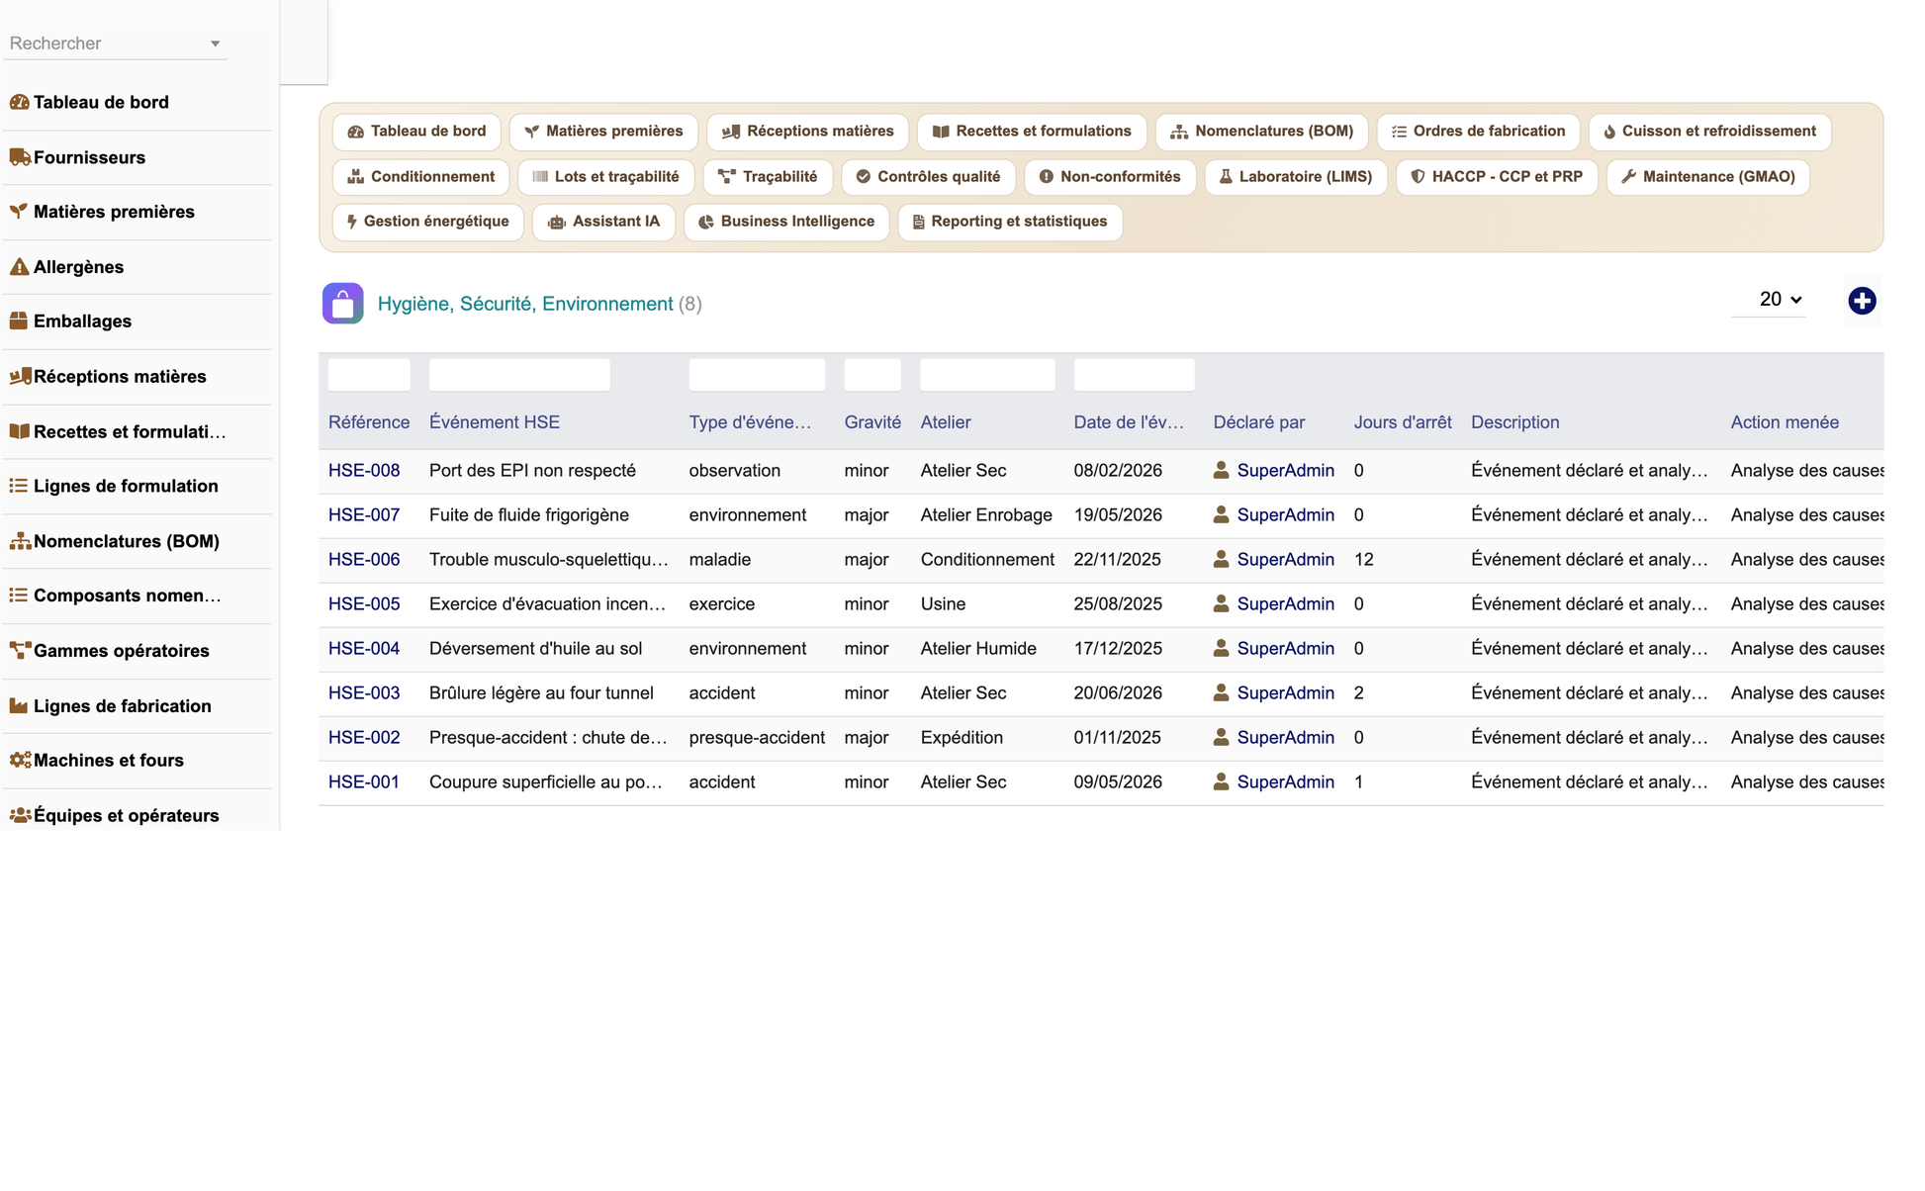
Task: Switch to the Conditionnement tab
Action: point(421,177)
